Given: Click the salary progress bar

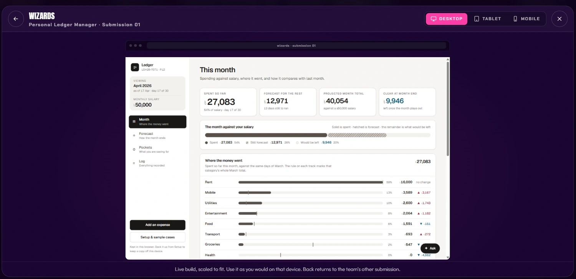Looking at the screenshot, I should [x=318, y=135].
